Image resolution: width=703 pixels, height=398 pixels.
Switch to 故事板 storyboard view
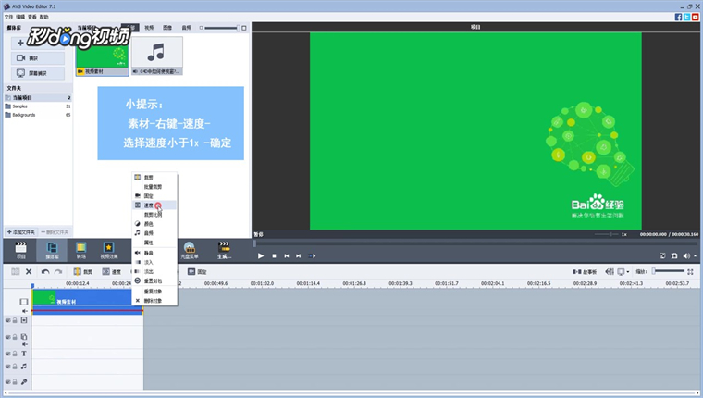pos(585,271)
